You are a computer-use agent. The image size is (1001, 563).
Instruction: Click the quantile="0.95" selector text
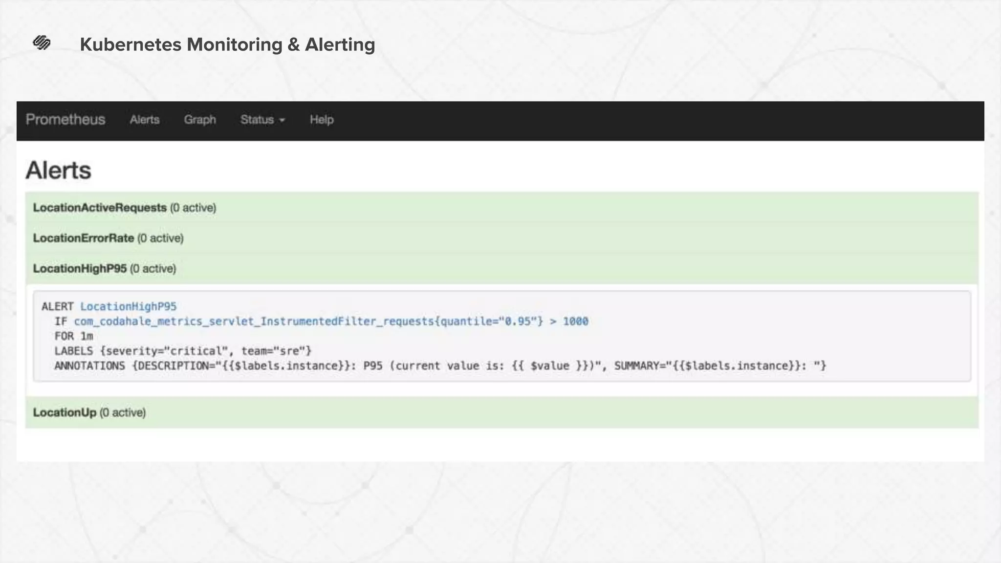click(489, 321)
